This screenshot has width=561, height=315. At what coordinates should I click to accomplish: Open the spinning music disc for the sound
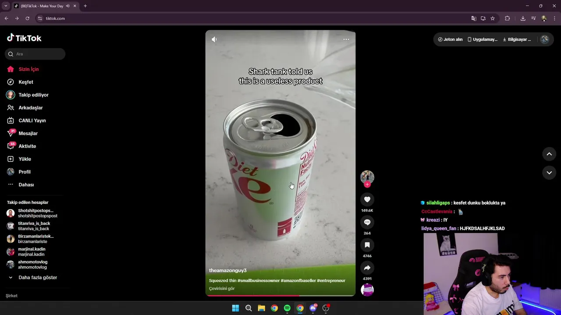(x=367, y=290)
